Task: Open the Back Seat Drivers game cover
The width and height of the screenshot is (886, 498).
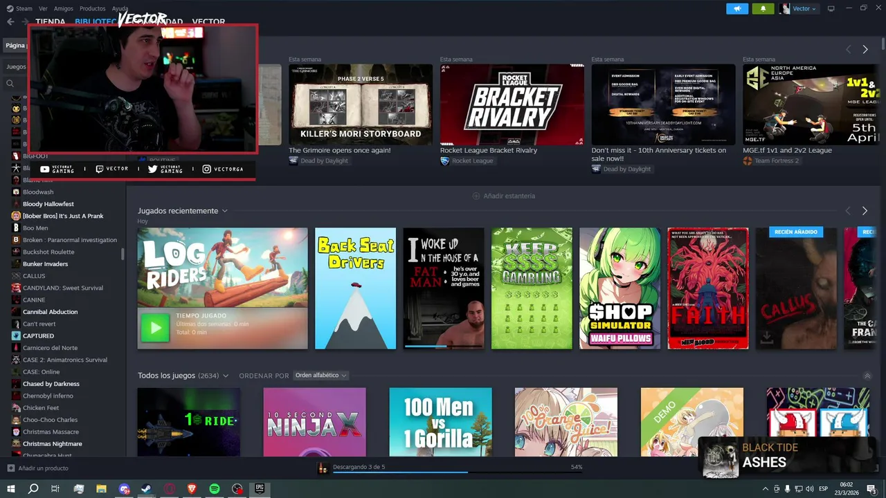Action: tap(356, 288)
